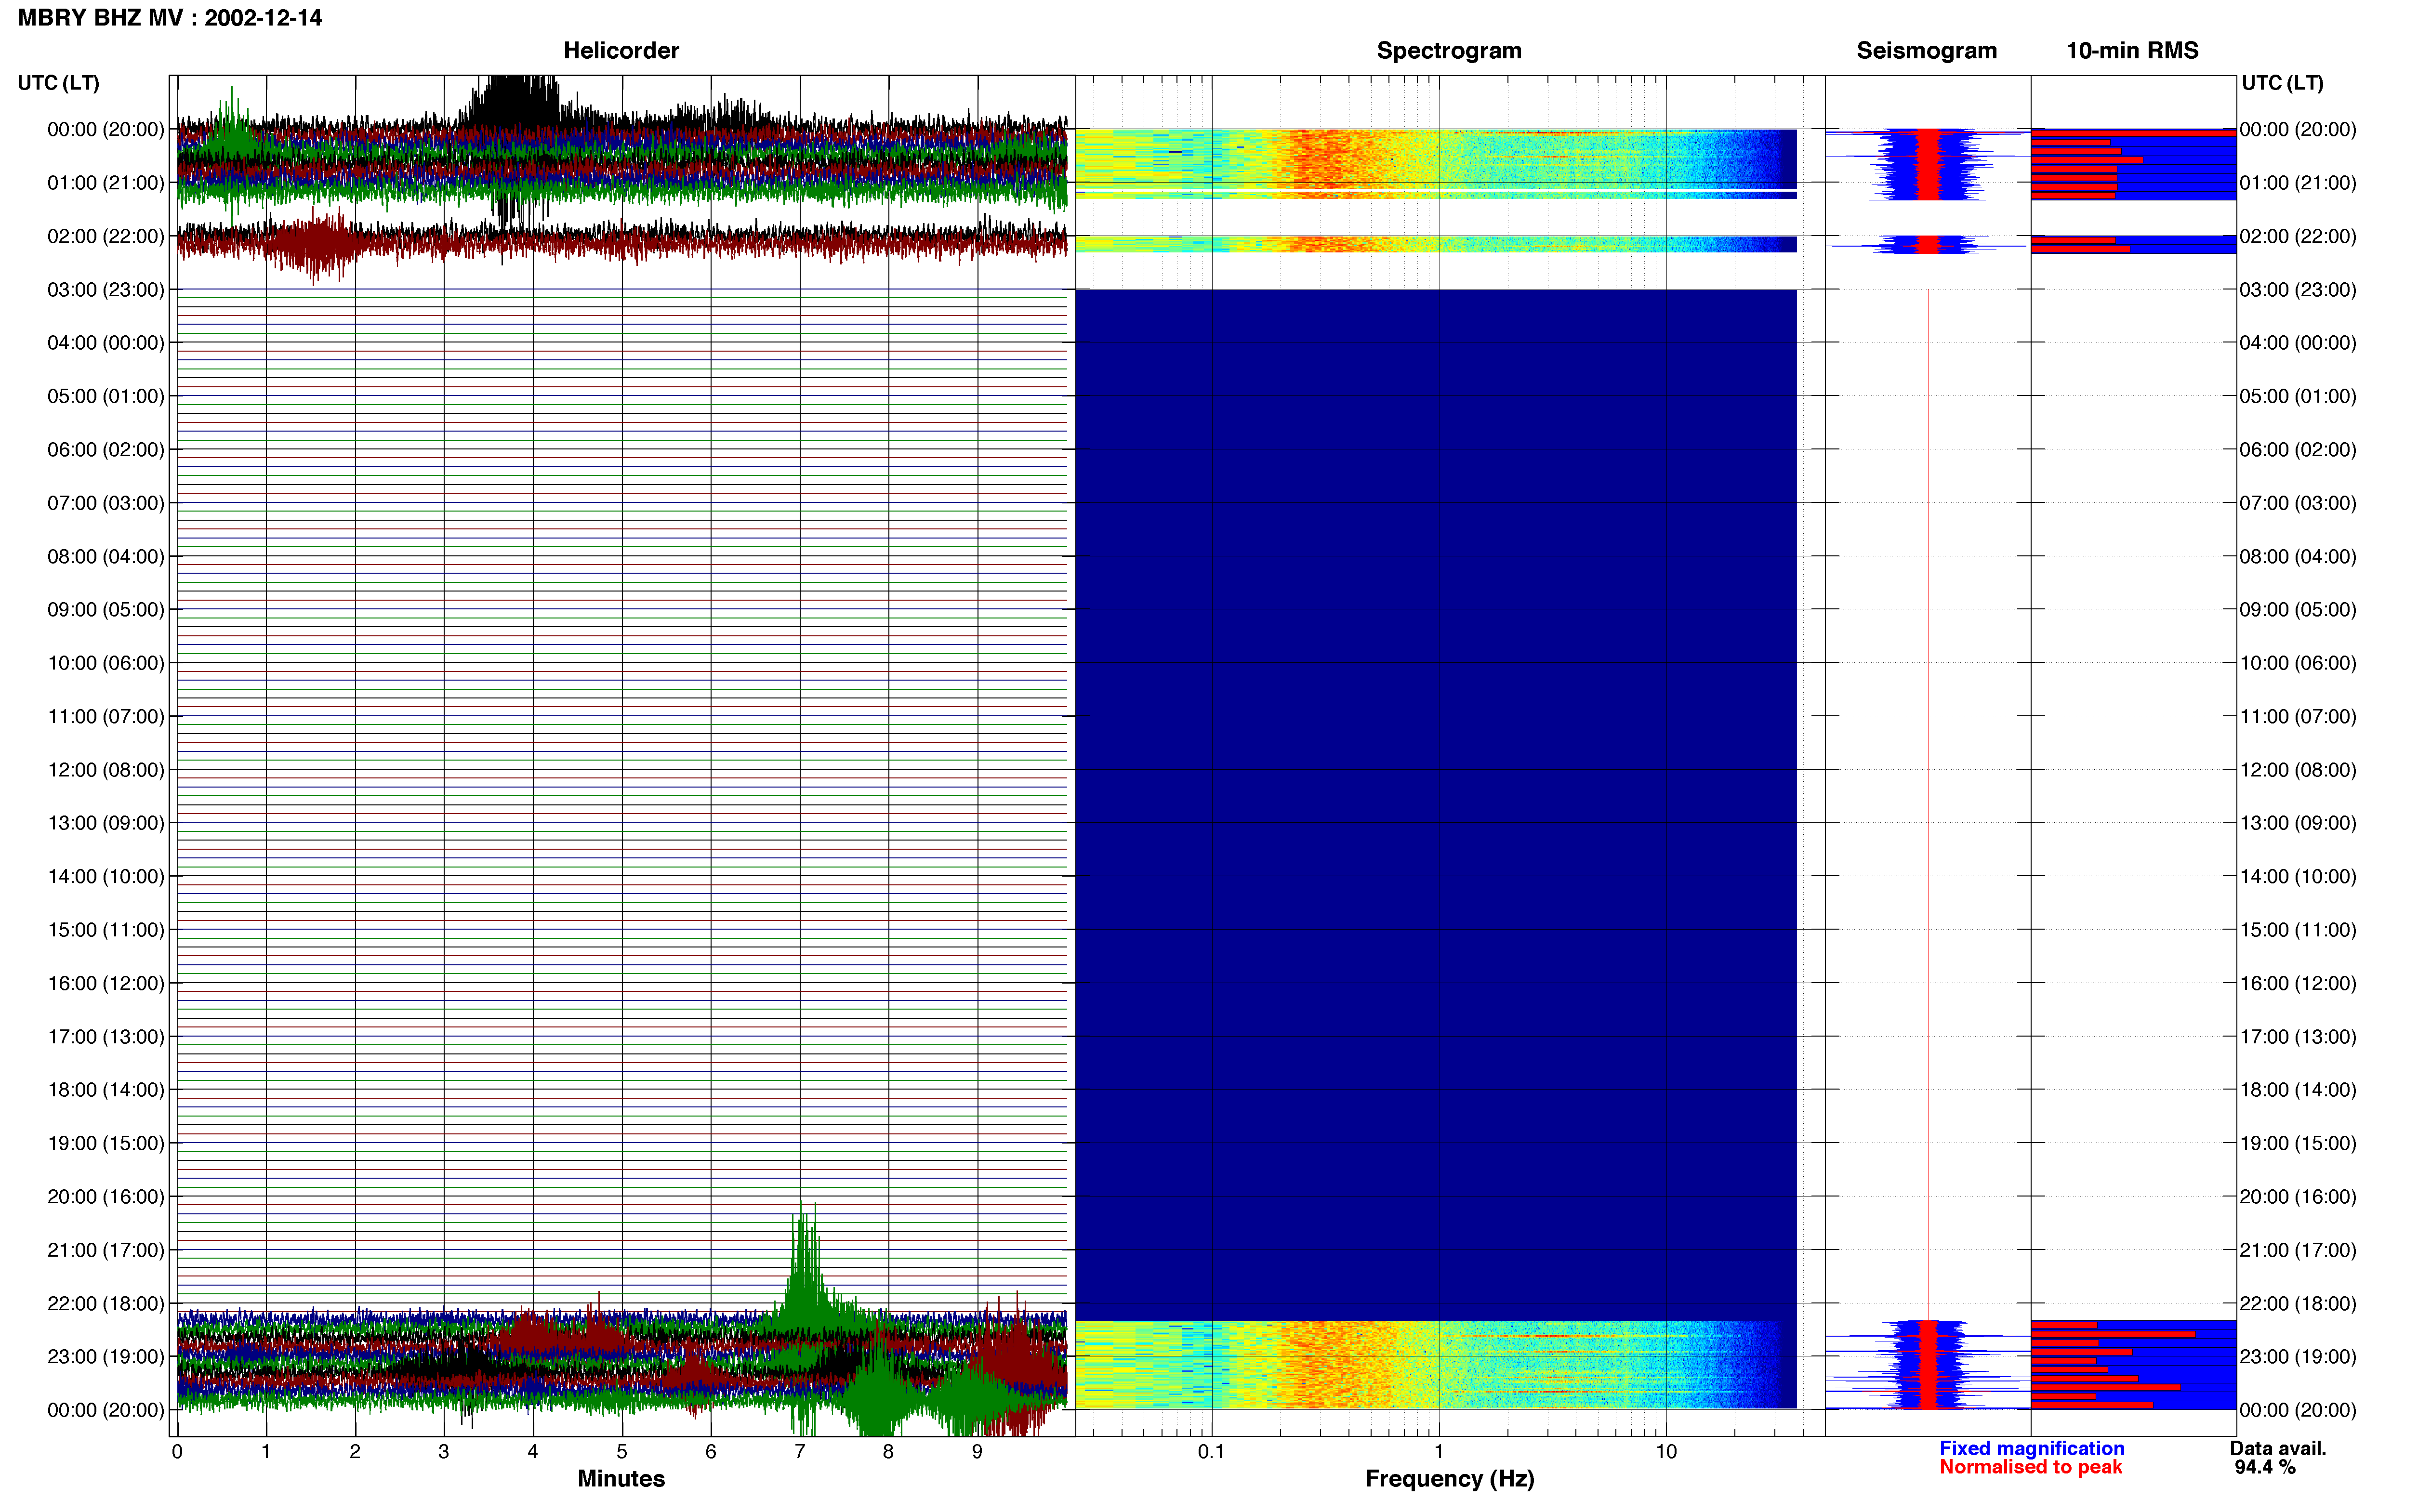2418x1512 pixels.
Task: Click the 'Minutes' axis label
Action: pos(621,1478)
